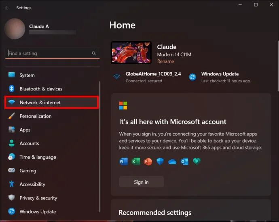Open Accounts settings
Viewport: 279px width, 222px height.
(52, 143)
